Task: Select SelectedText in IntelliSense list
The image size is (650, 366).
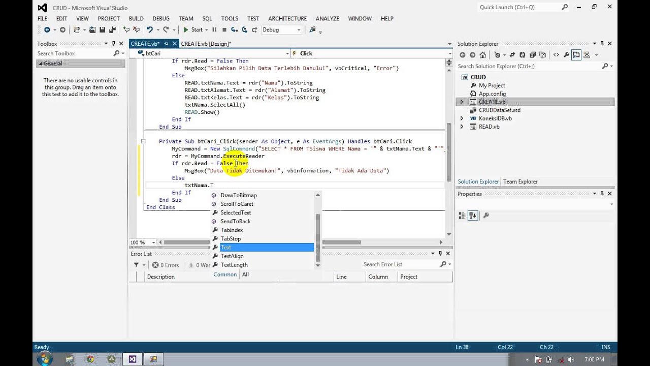Action: [x=236, y=212]
